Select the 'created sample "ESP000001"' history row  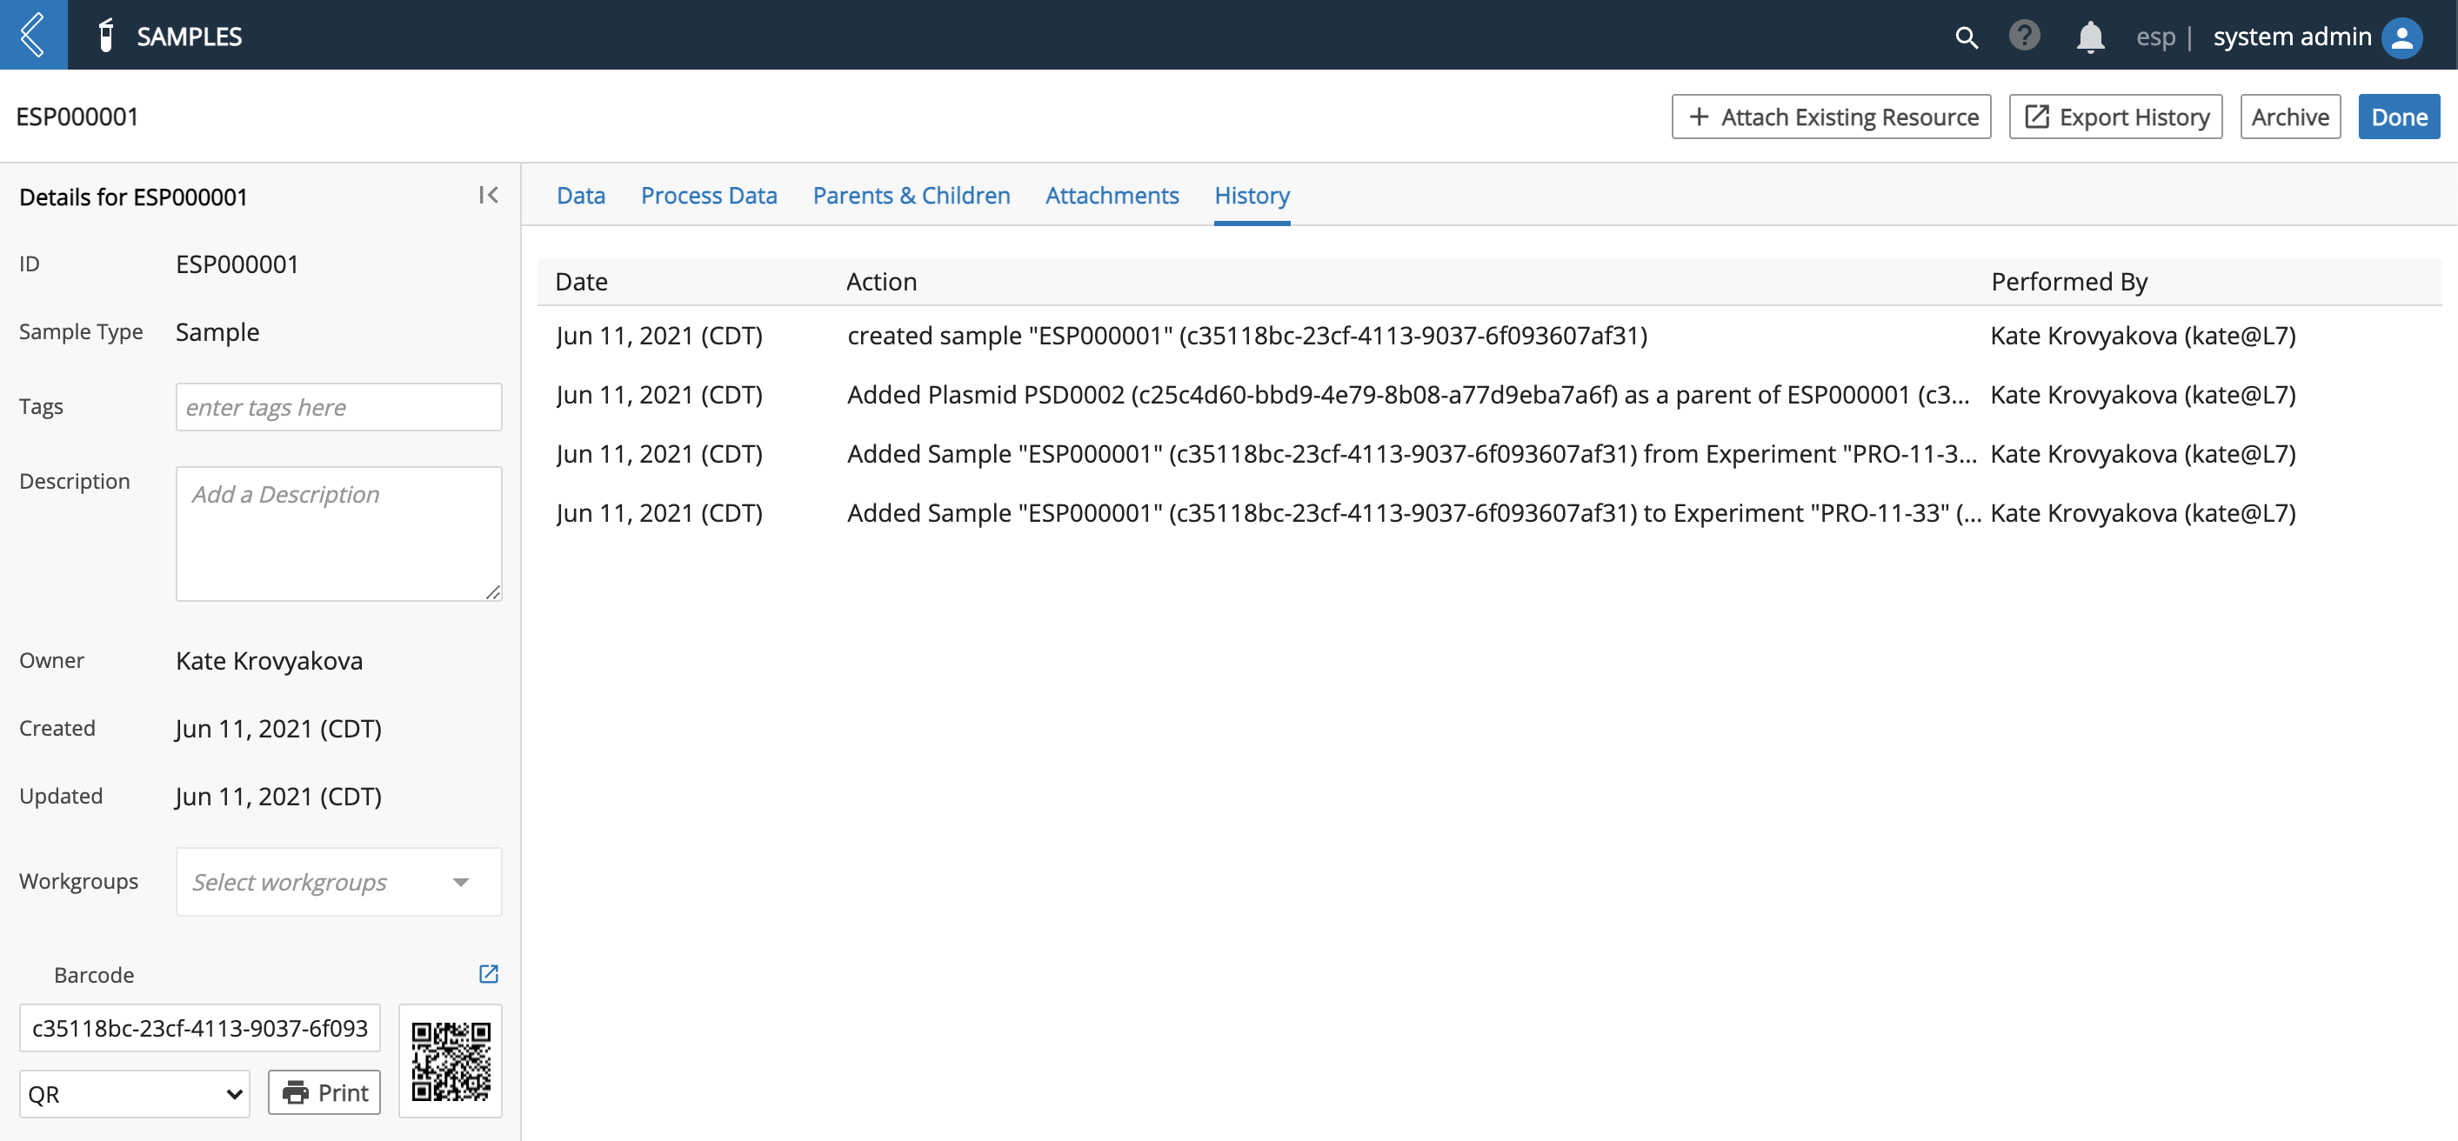pos(1488,335)
